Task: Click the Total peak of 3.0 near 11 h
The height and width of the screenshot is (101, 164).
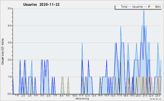Action: point(82,43)
